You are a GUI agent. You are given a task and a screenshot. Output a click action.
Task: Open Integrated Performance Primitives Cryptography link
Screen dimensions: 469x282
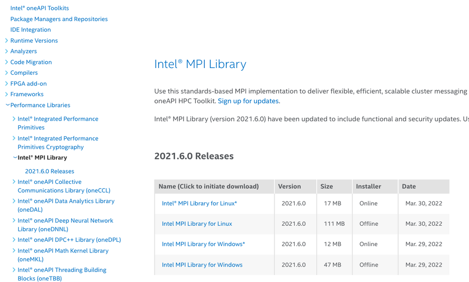[58, 143]
